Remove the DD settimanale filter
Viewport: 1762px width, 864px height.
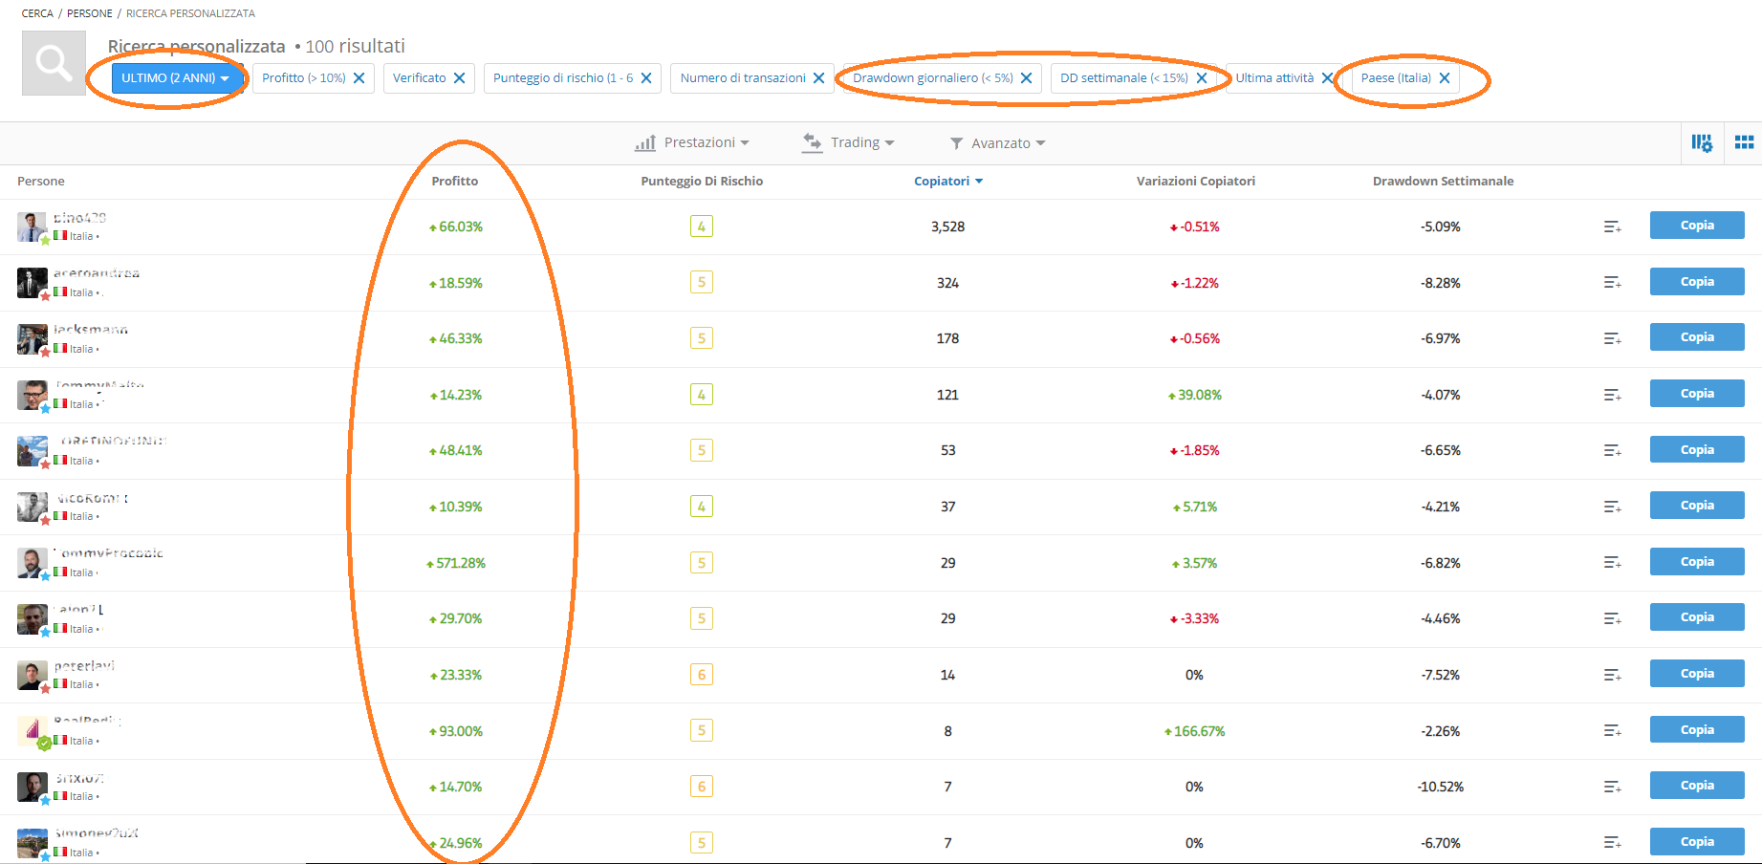click(1202, 78)
